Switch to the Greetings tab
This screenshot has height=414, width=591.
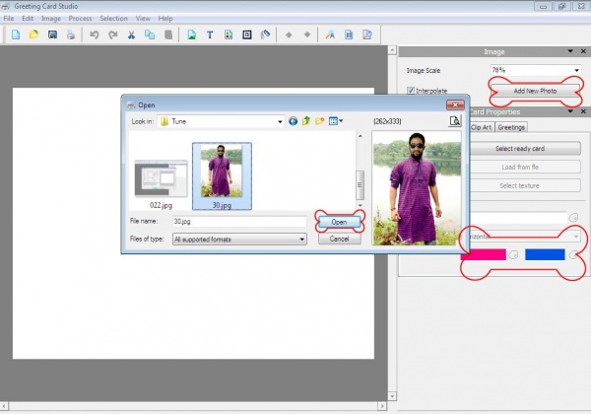(511, 127)
